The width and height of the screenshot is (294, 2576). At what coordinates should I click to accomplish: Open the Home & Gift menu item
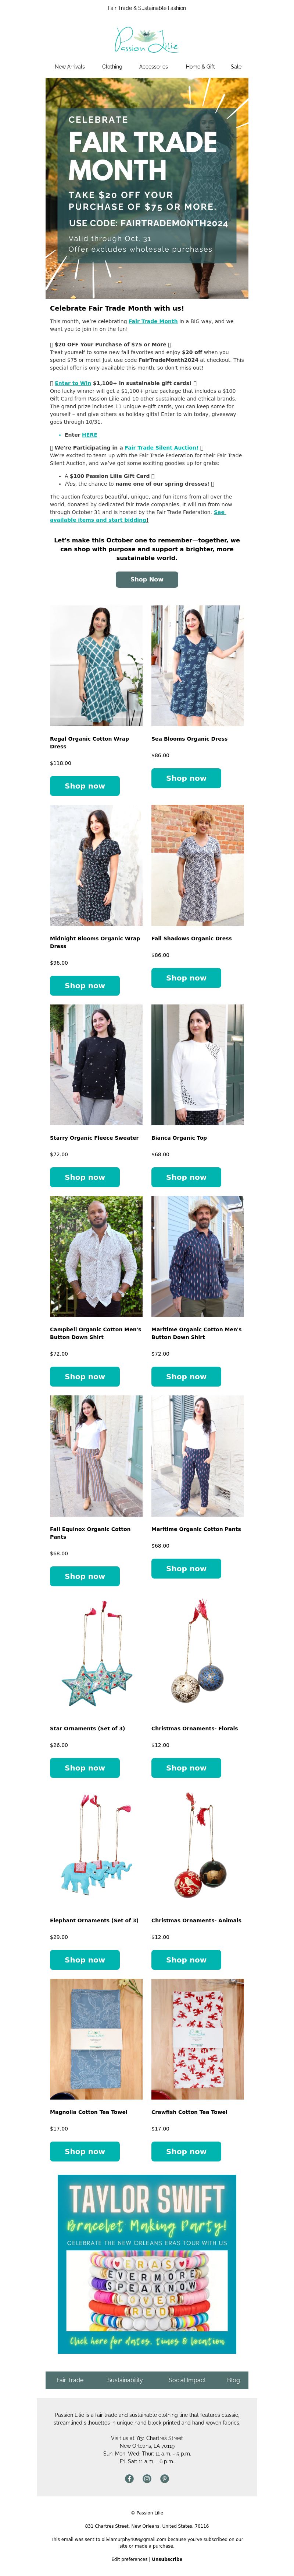[200, 67]
